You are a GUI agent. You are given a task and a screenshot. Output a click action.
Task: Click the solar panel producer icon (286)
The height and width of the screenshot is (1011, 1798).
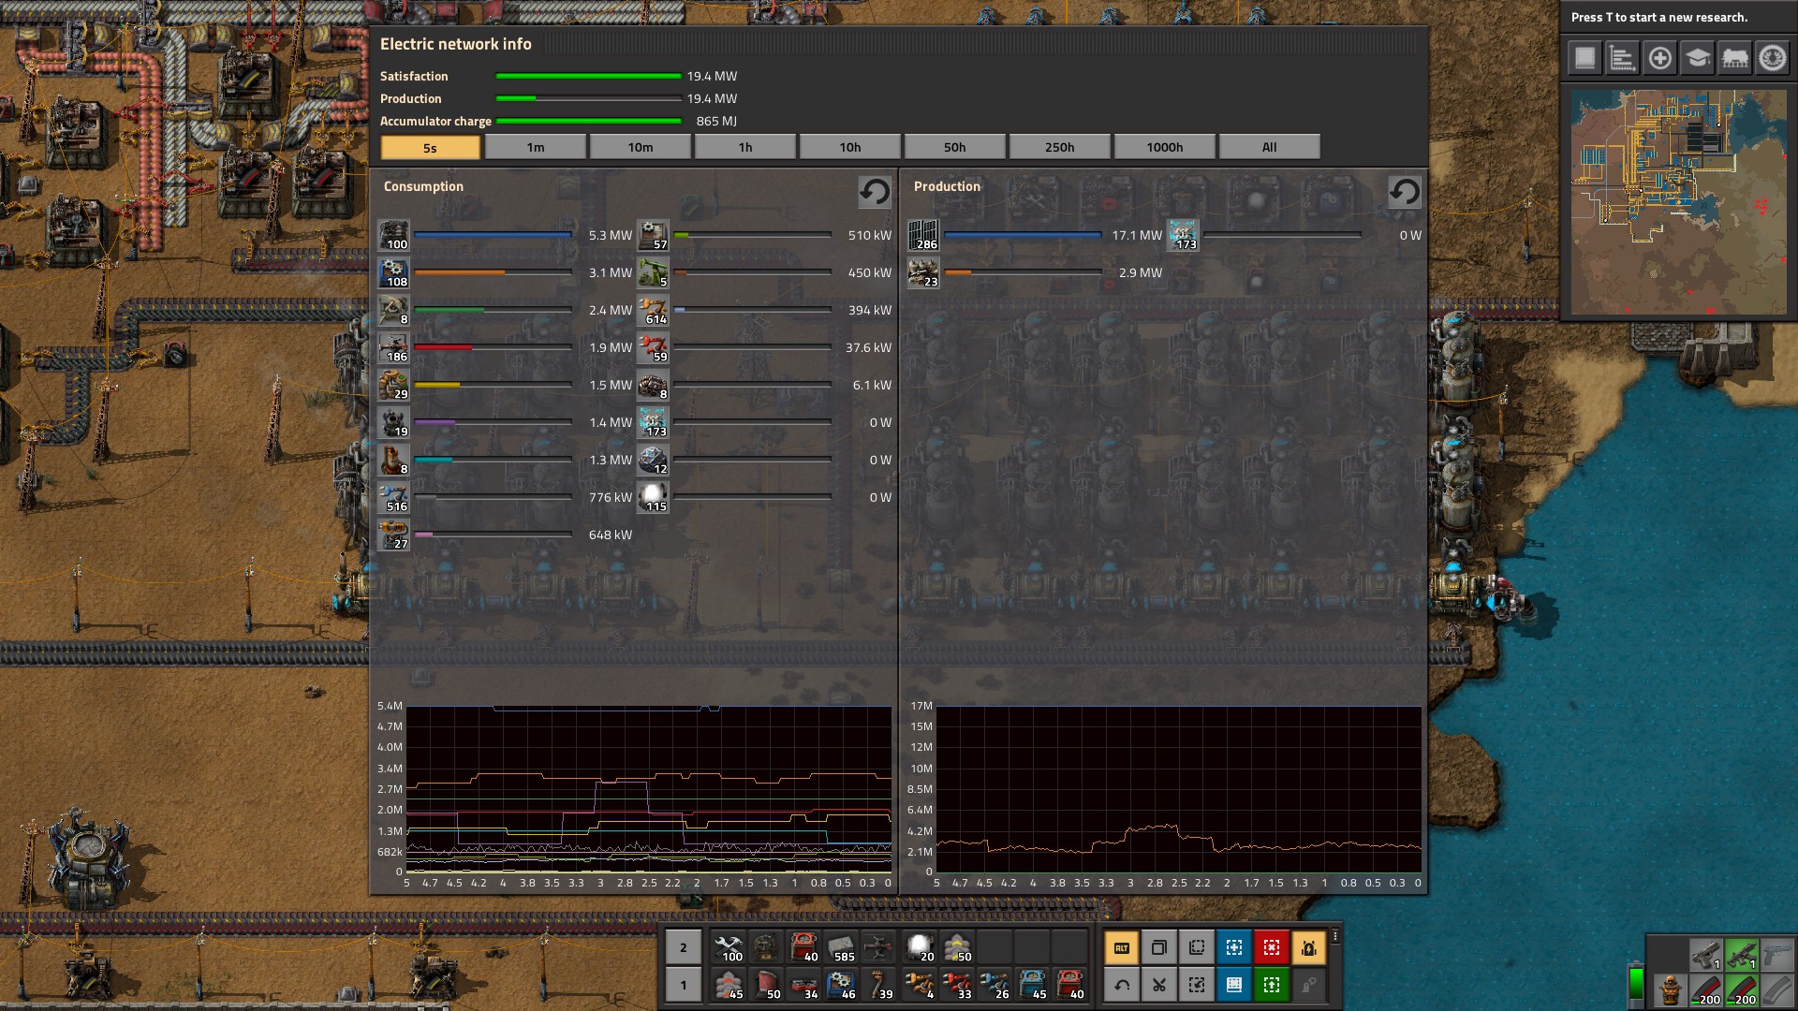923,235
